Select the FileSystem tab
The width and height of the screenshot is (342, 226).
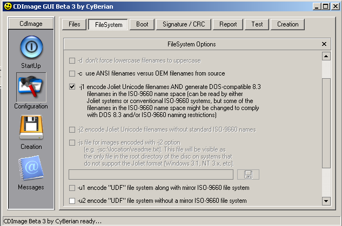click(x=109, y=25)
